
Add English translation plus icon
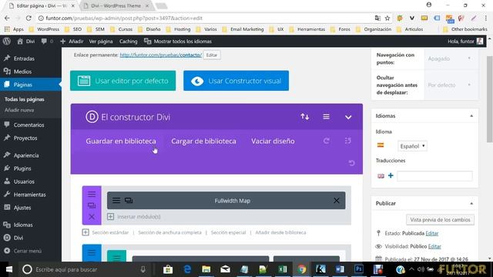pos(391,175)
